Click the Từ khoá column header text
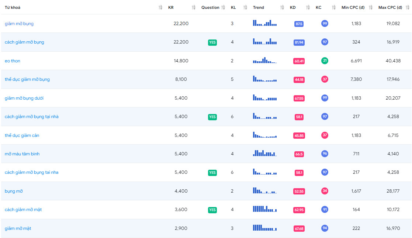This screenshot has width=412, height=238. (x=13, y=7)
